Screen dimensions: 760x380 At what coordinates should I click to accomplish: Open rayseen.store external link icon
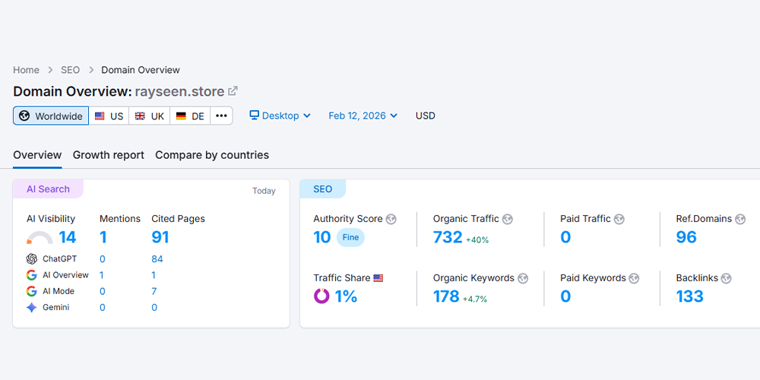[233, 91]
